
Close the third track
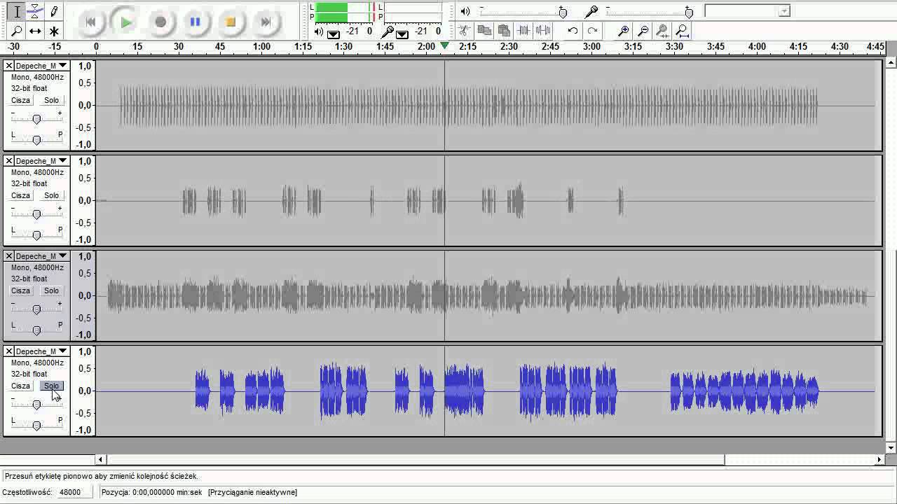(x=9, y=256)
